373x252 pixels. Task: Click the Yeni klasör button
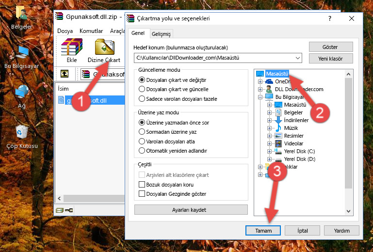331,59
